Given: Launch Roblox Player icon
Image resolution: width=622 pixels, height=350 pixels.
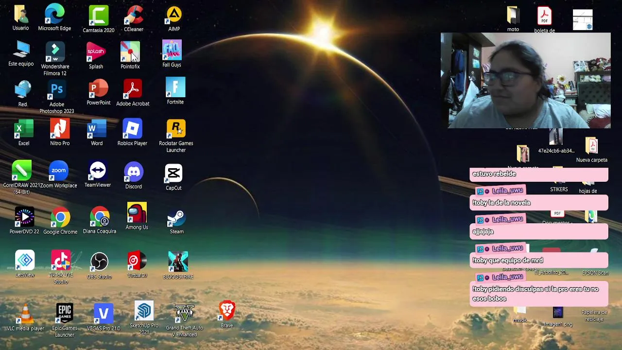Looking at the screenshot, I should point(132,129).
